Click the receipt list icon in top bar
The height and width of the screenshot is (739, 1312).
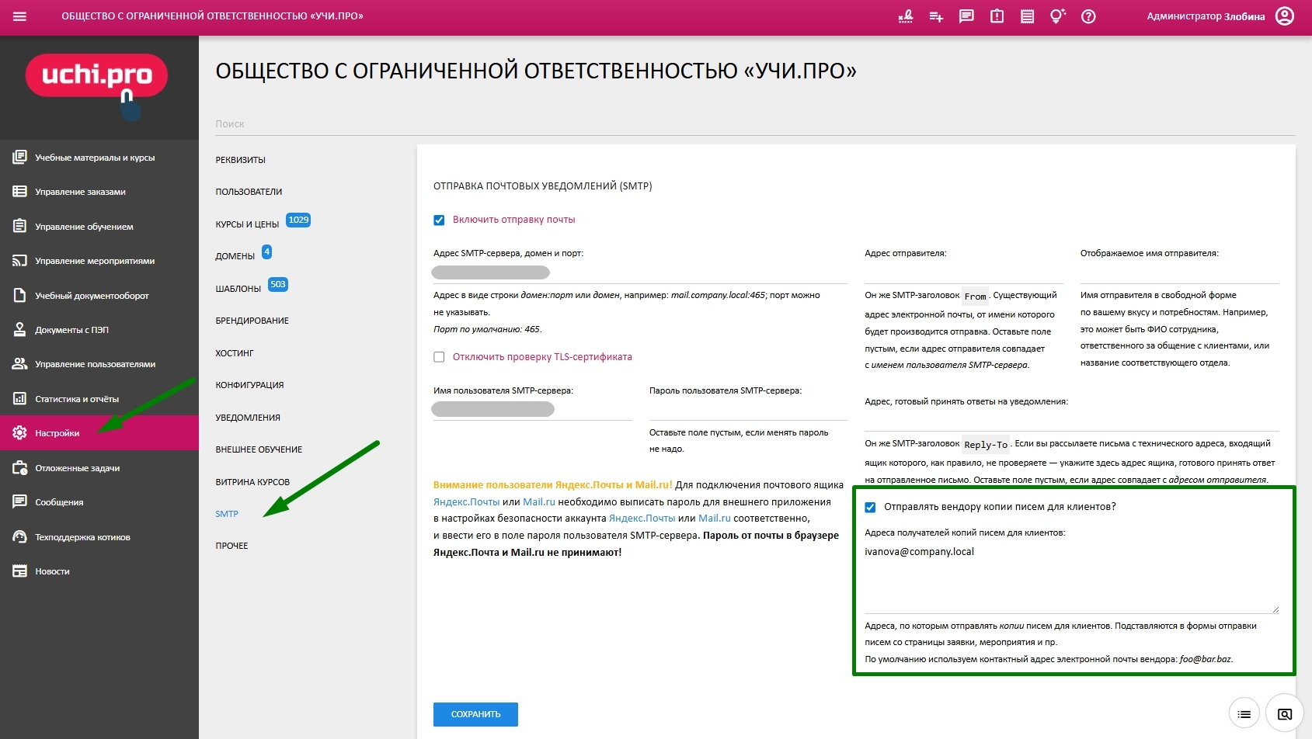coord(1027,16)
